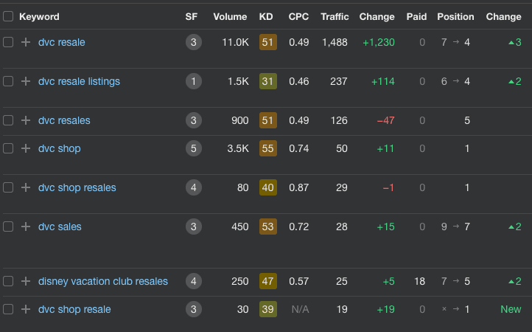Open the disney vacation club resales link

pyautogui.click(x=103, y=282)
